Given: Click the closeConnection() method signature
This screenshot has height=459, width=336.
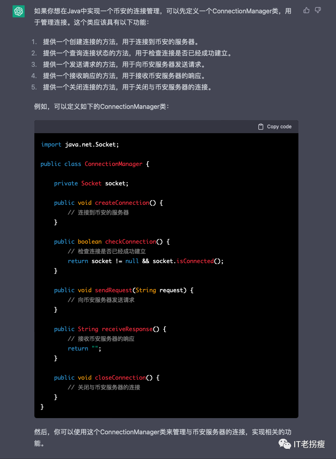Looking at the screenshot, I should pos(107,378).
